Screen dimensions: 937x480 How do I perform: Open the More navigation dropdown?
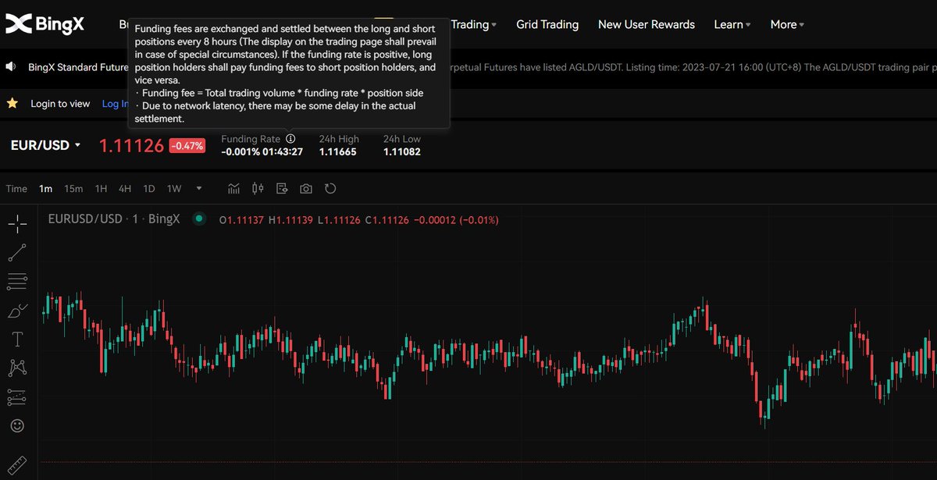tap(786, 24)
